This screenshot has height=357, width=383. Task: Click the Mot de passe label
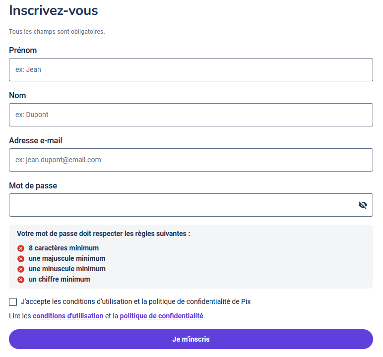tap(33, 186)
